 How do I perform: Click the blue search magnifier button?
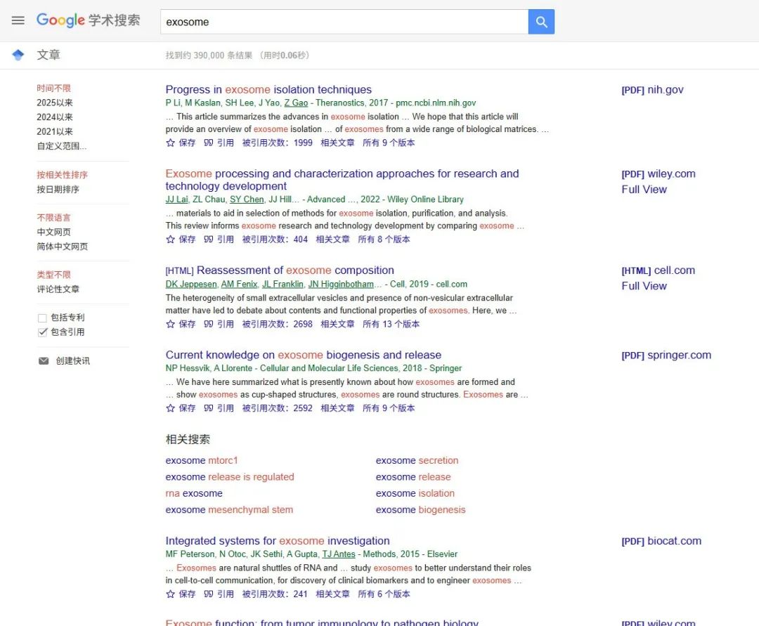click(541, 22)
